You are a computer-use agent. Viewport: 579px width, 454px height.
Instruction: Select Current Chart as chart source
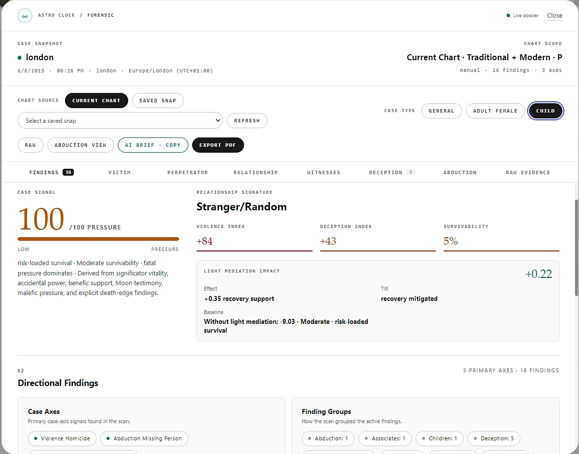coord(96,100)
